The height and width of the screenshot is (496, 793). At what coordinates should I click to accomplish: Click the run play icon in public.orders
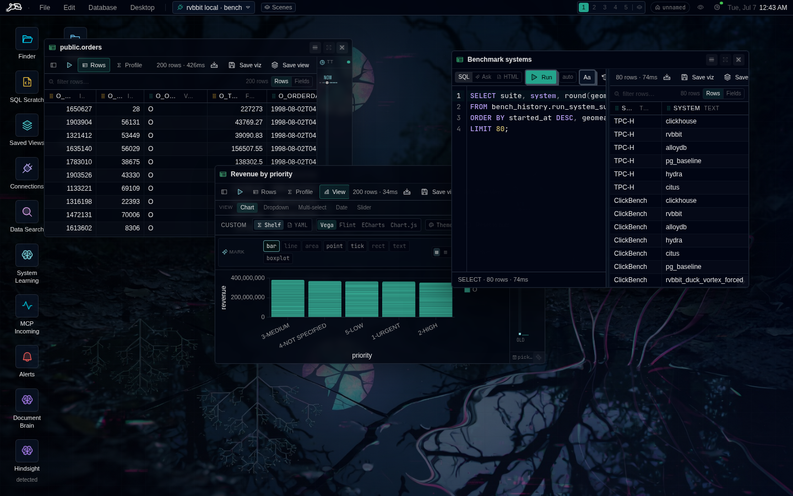(69, 65)
